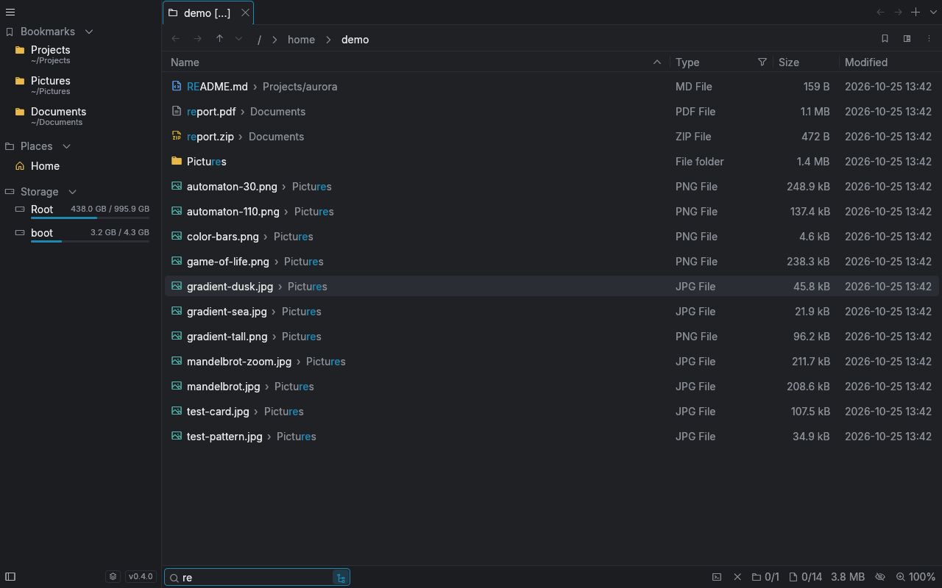
Task: Click the layers icon beside version number
Action: click(x=113, y=577)
